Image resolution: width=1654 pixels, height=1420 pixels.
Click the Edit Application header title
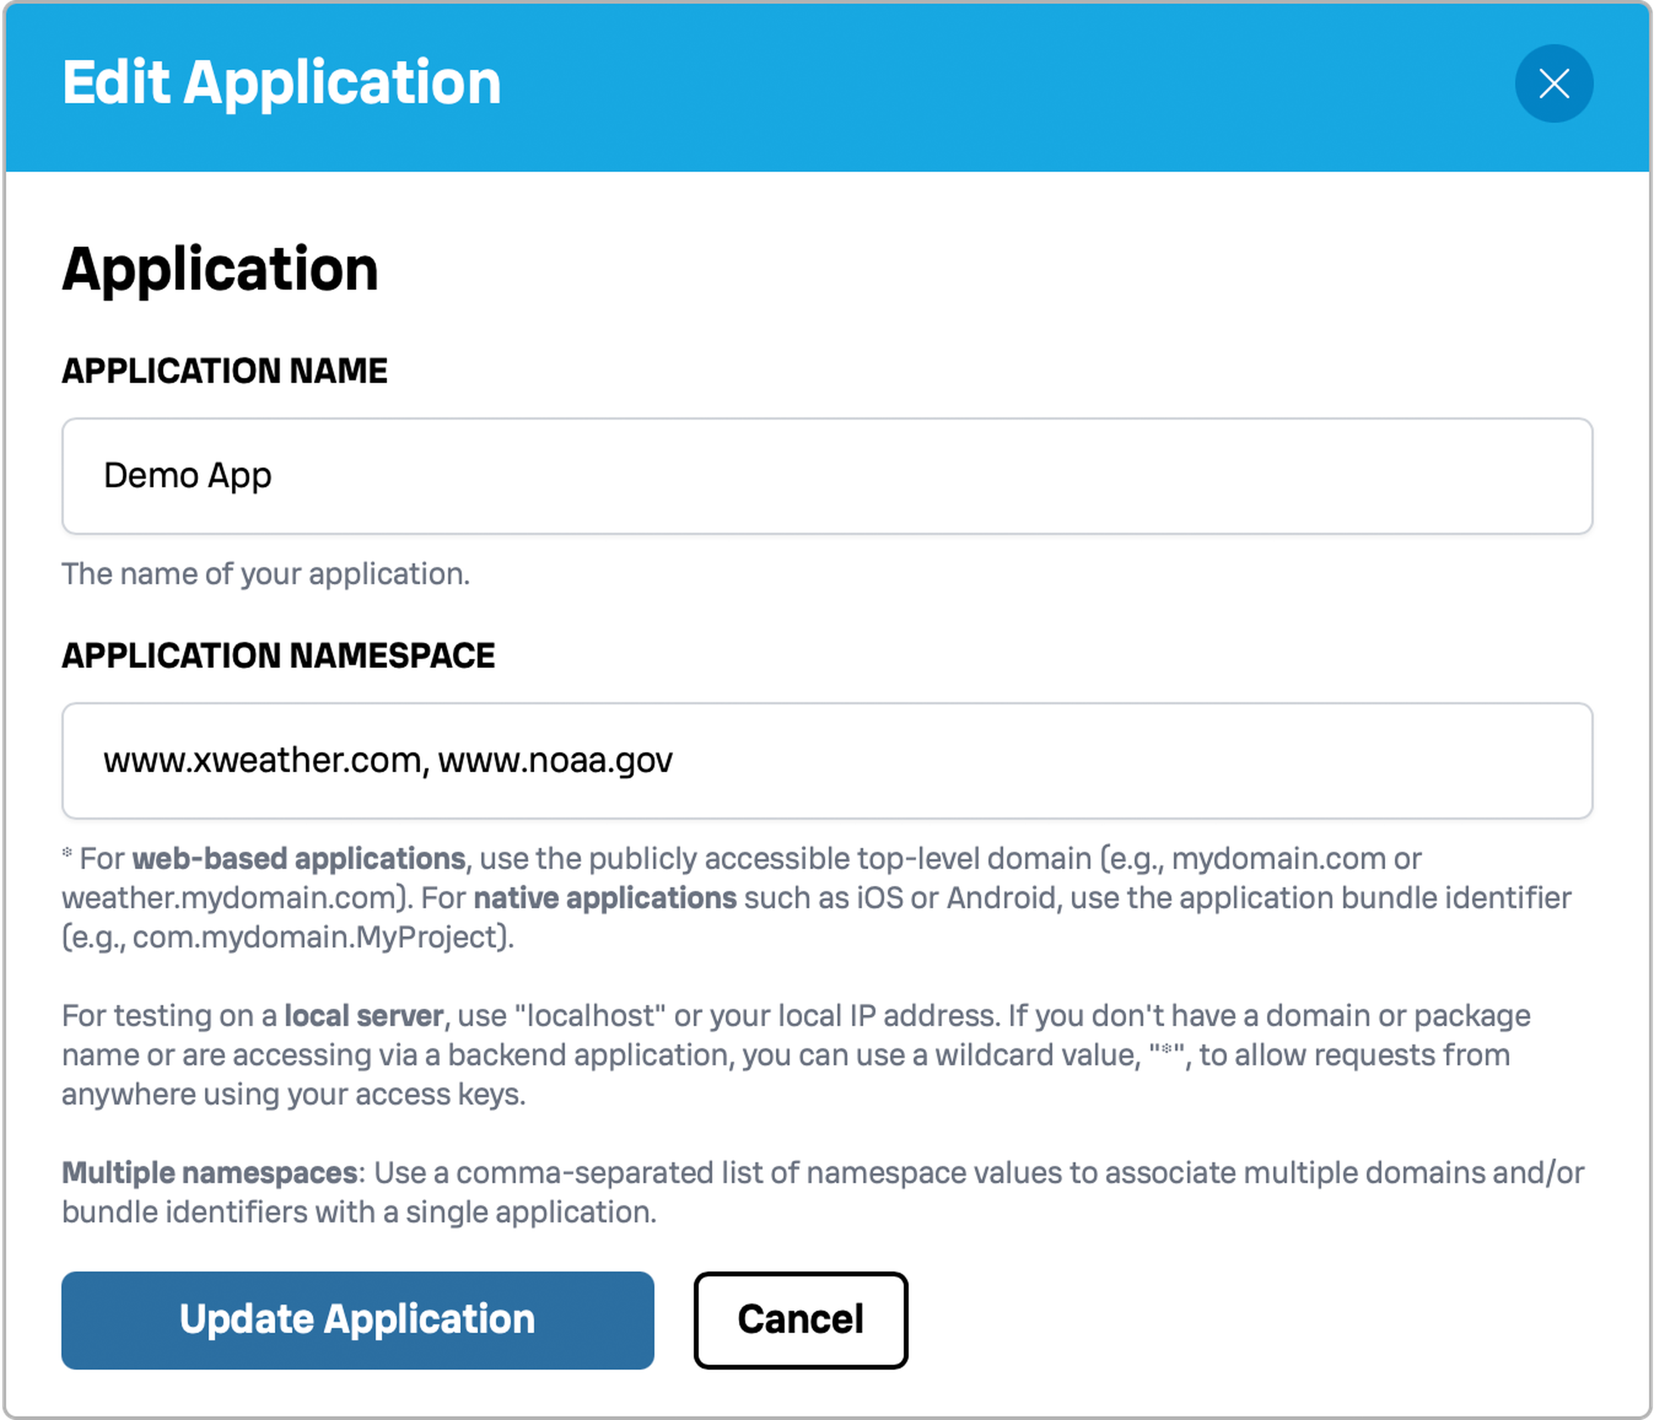tap(282, 83)
